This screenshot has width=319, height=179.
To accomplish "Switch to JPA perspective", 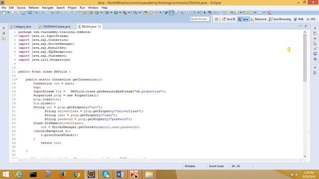I will tap(311, 19).
